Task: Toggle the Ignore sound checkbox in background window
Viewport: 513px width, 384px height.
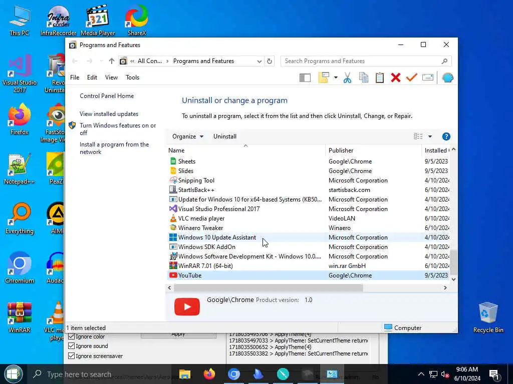Action: tap(71, 346)
